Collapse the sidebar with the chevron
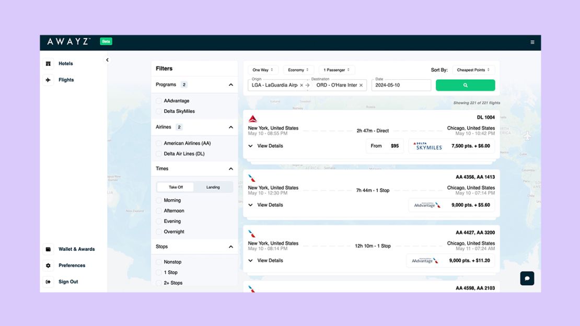The image size is (580, 326). (107, 60)
